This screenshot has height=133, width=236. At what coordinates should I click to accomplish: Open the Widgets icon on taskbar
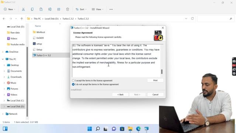click(x=5, y=129)
